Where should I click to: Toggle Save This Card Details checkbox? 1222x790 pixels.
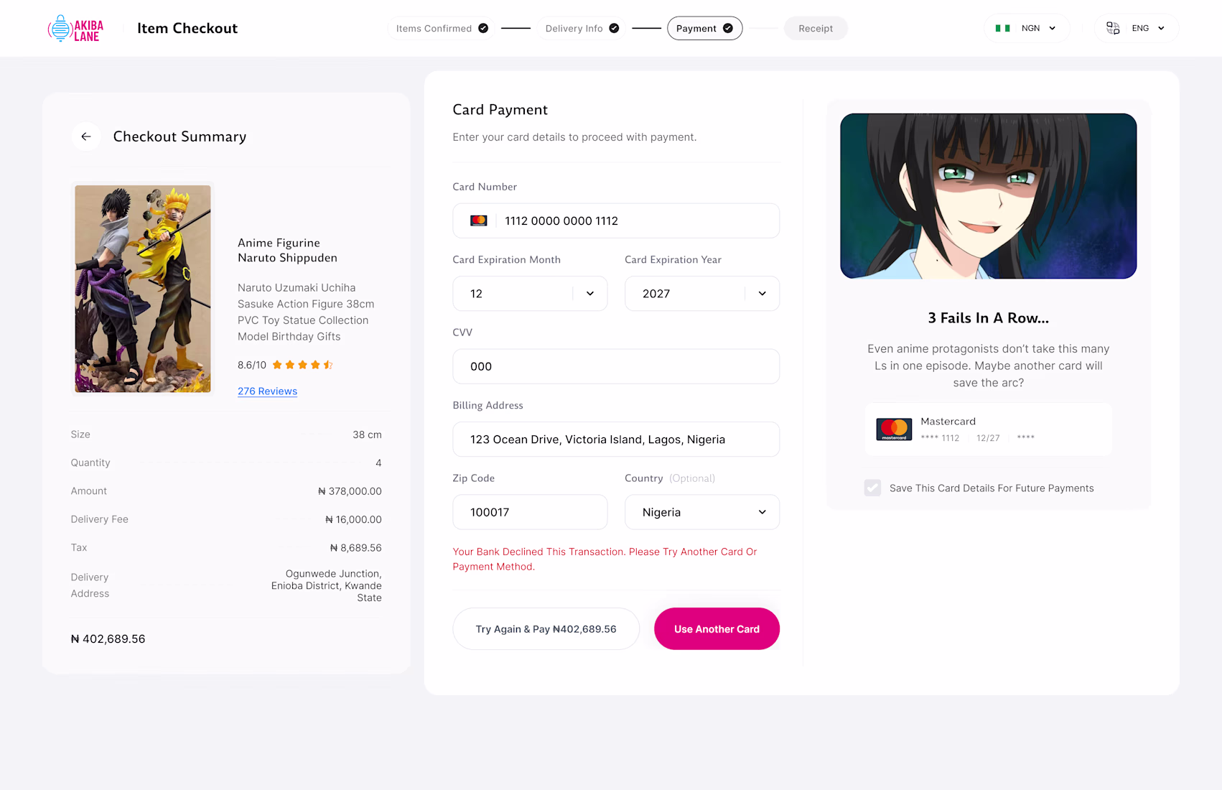(872, 488)
